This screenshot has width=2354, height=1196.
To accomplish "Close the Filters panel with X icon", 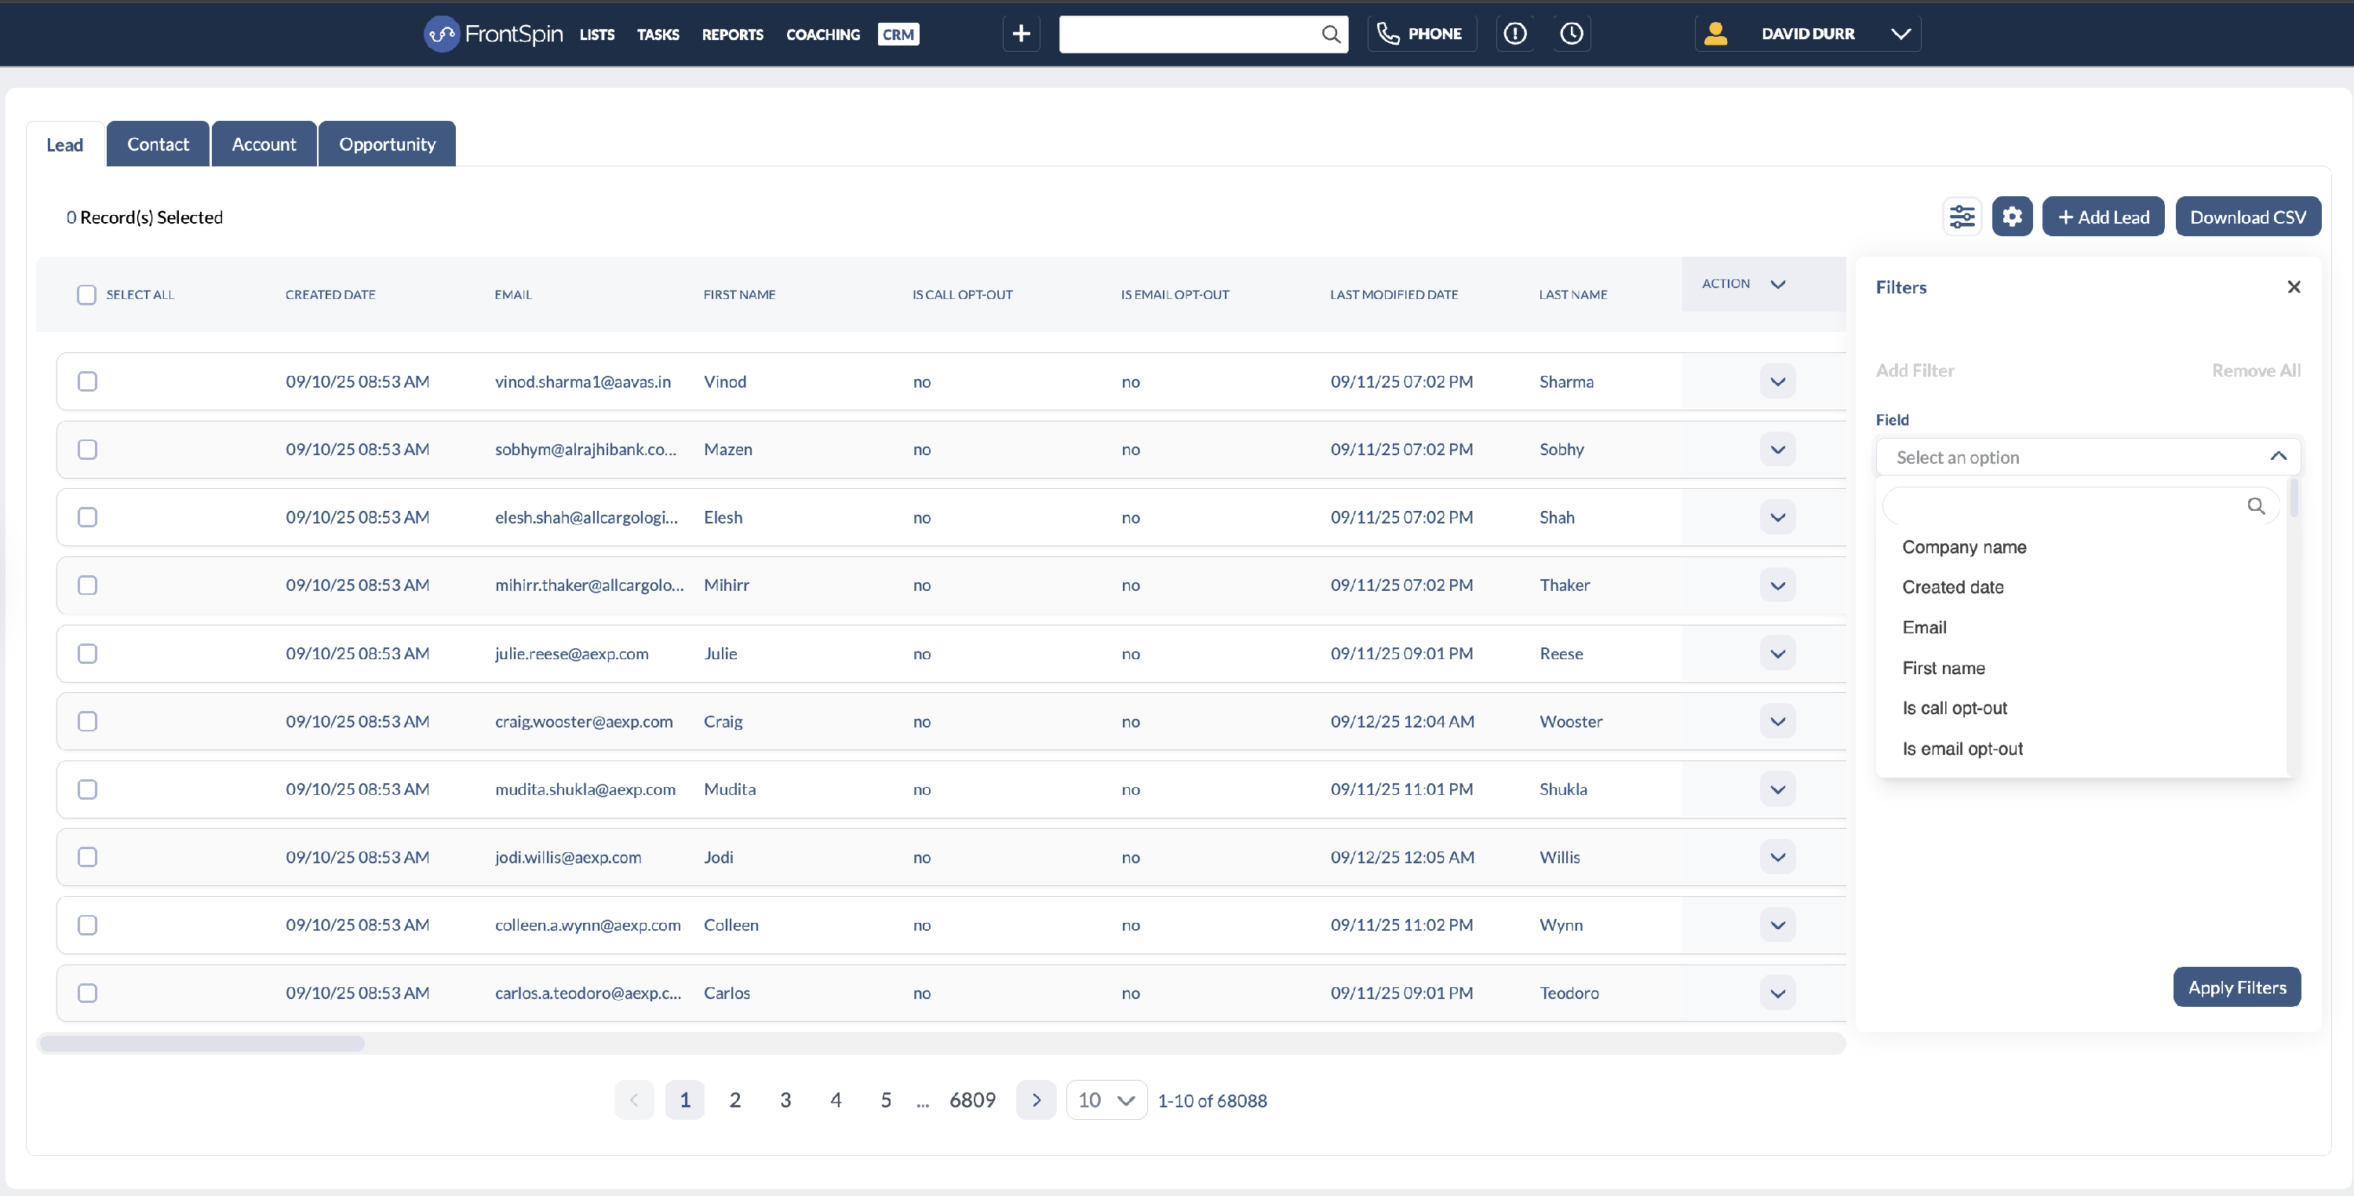I will coord(2293,287).
